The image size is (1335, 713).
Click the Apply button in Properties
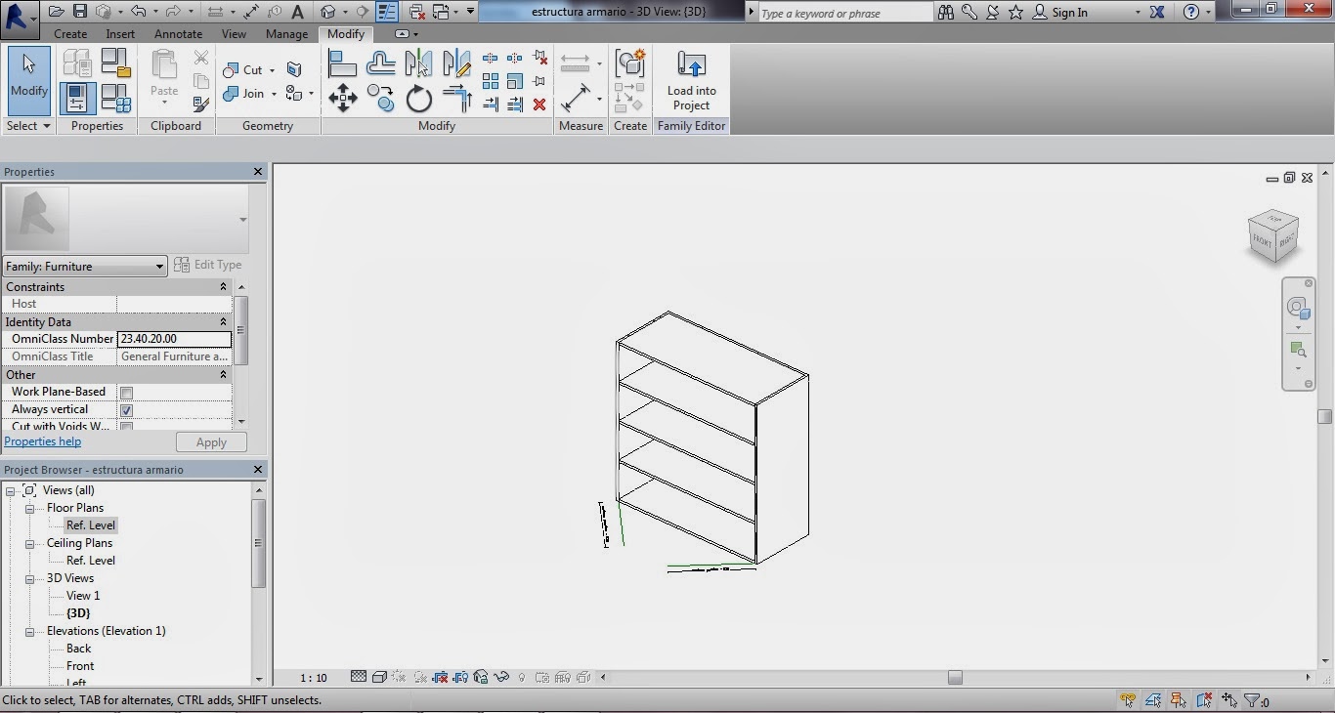[211, 441]
